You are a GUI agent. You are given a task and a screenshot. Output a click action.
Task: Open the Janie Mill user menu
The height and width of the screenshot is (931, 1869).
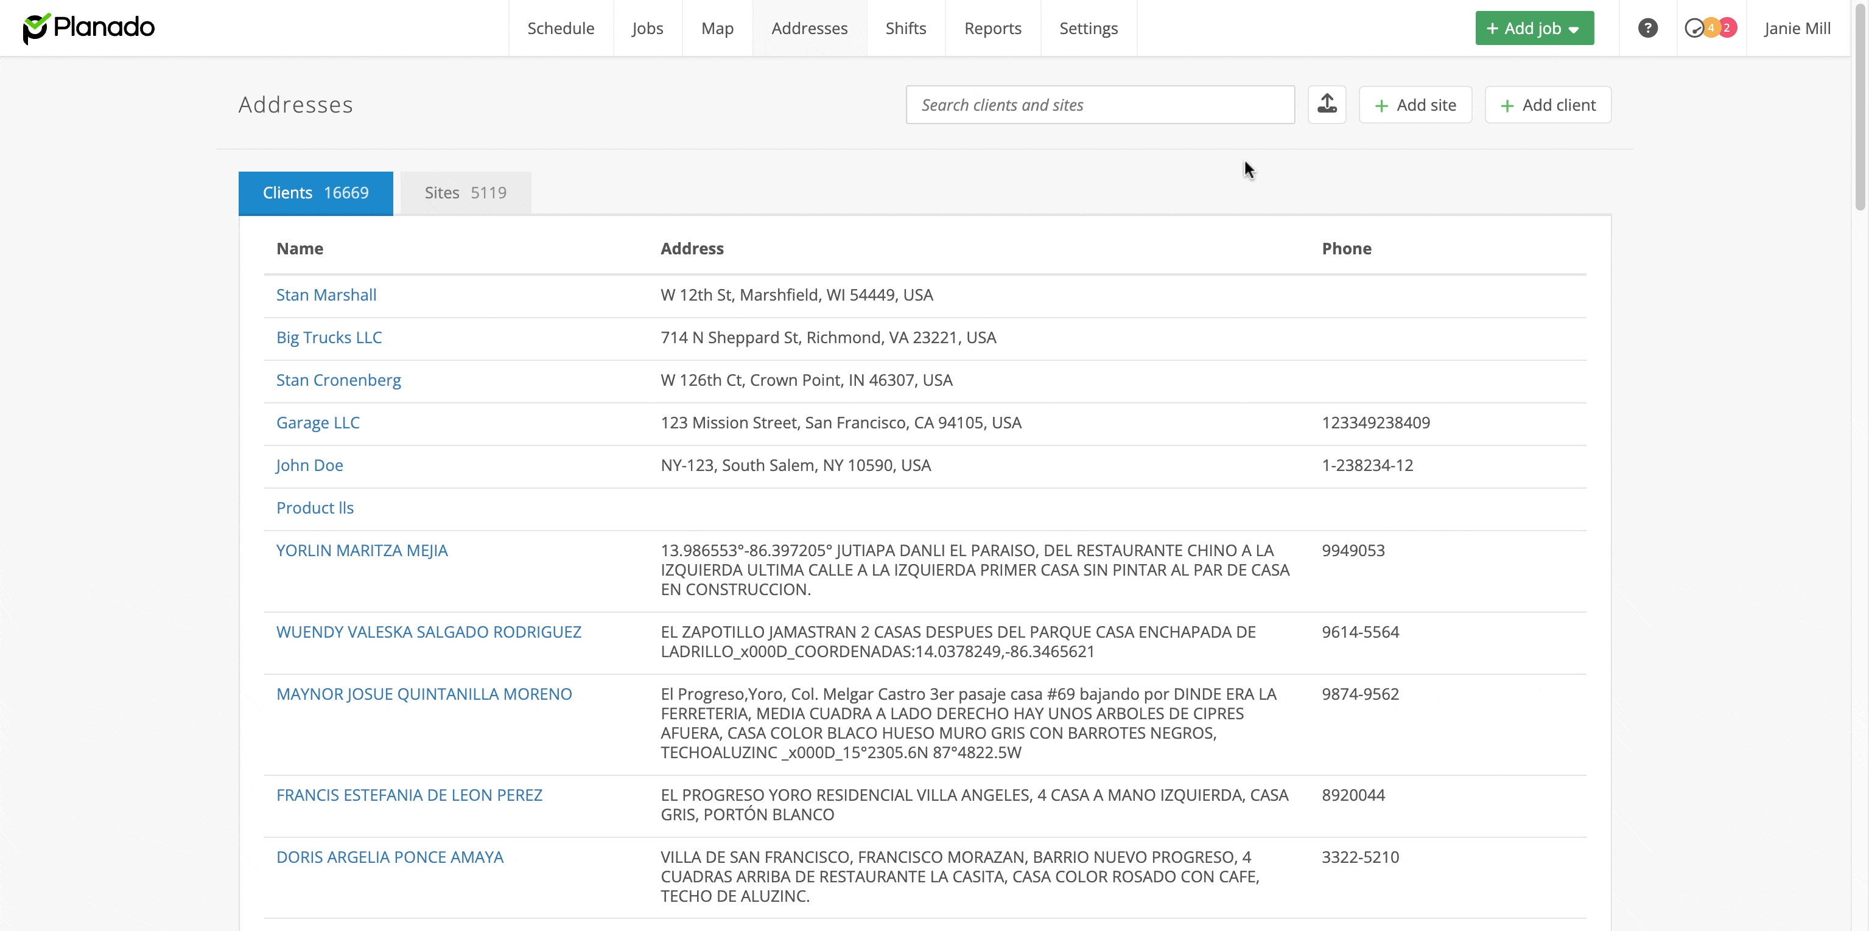[x=1797, y=27]
